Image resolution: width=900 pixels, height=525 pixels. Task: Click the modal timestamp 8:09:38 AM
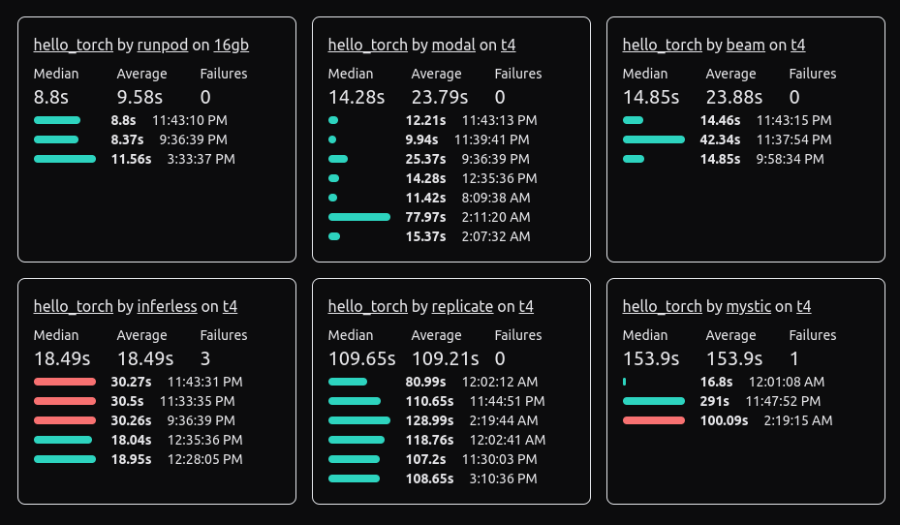click(496, 198)
